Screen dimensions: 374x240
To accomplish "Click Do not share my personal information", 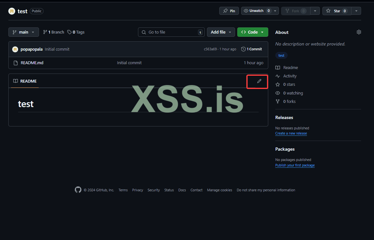I will [x=266, y=190].
